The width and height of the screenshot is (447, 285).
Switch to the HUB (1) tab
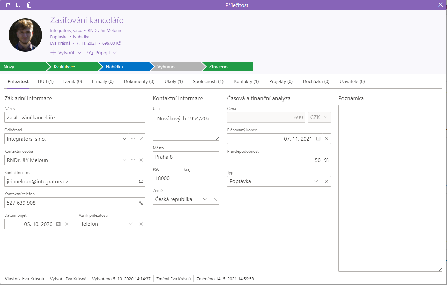(x=46, y=81)
